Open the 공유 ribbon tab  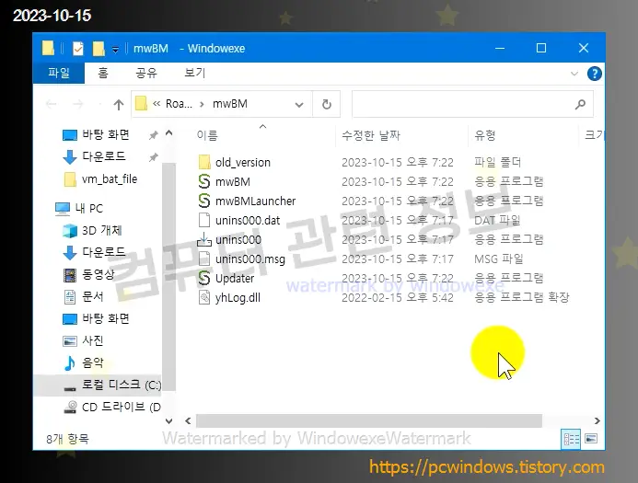[x=146, y=73]
